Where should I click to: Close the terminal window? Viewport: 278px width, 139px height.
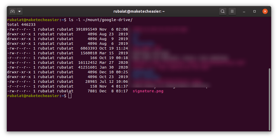pos(265,11)
